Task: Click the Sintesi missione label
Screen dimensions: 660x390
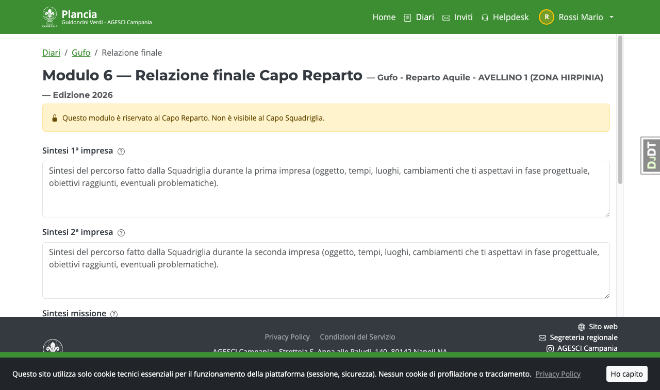Action: [x=74, y=313]
